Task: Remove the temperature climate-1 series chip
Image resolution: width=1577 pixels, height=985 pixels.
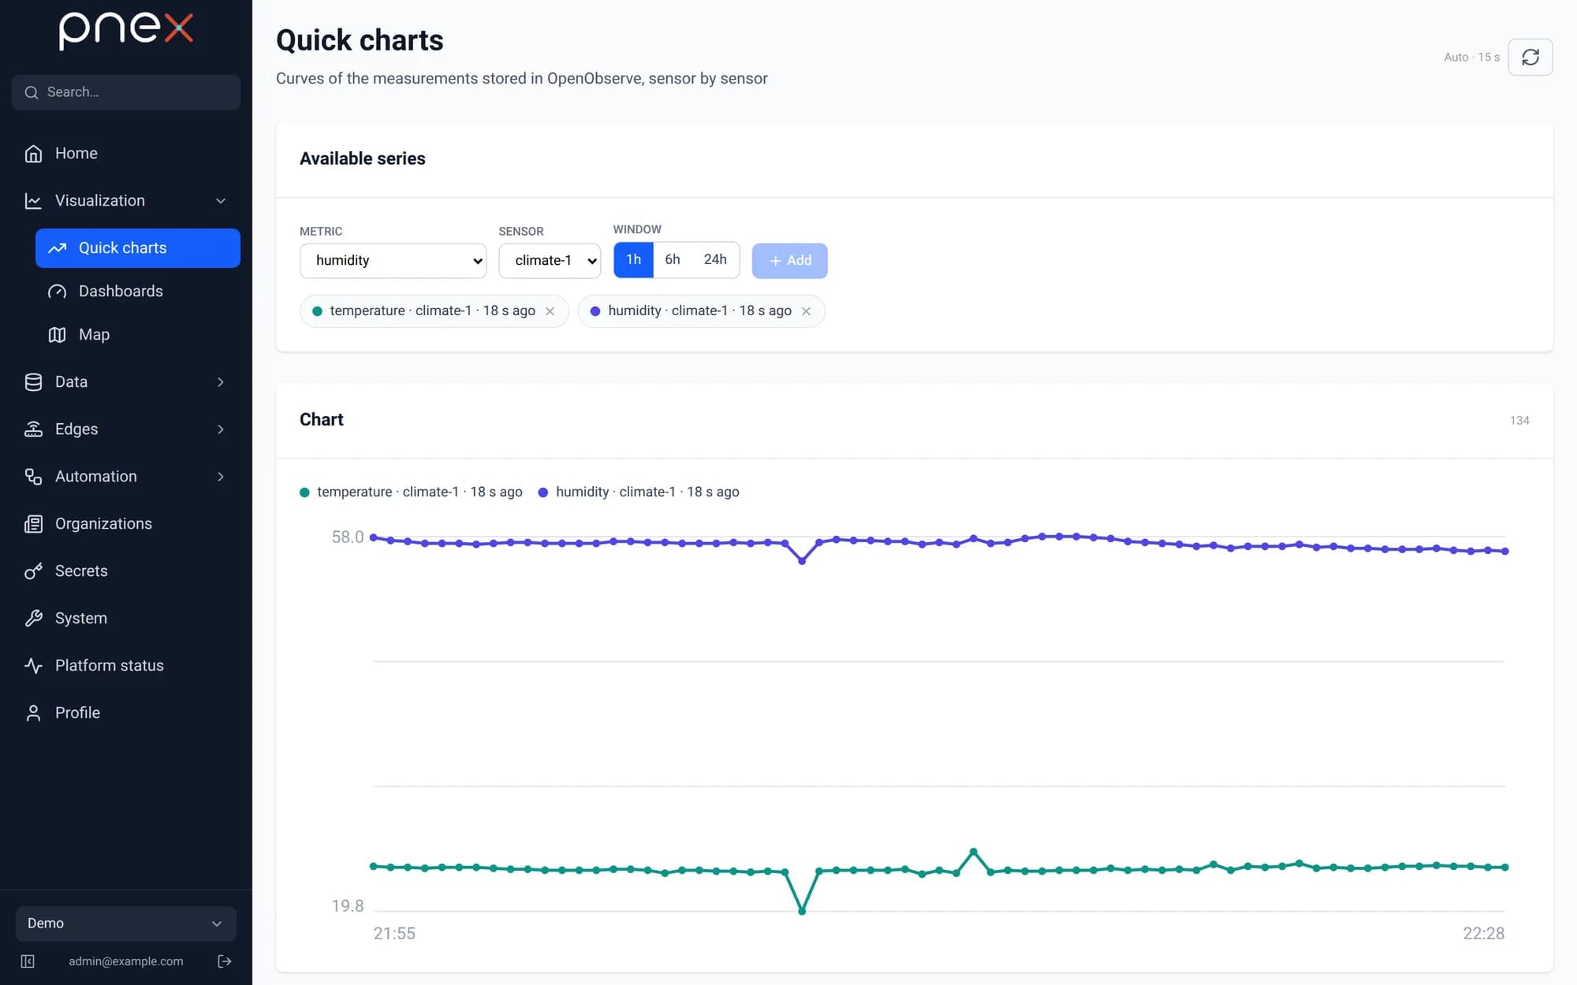Action: pos(550,311)
